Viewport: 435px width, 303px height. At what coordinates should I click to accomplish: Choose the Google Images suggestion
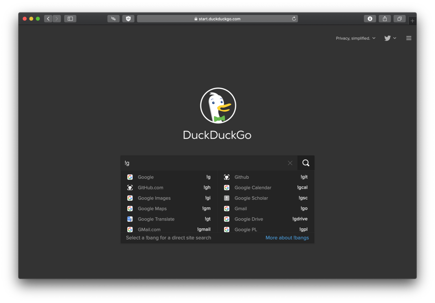tap(169, 198)
